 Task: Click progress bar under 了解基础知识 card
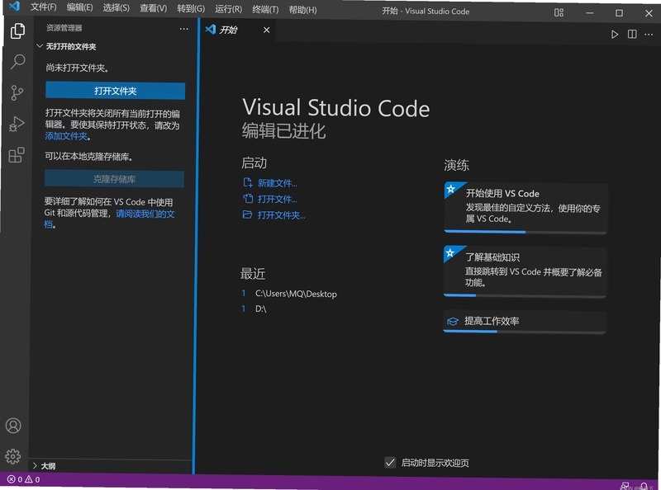click(525, 295)
